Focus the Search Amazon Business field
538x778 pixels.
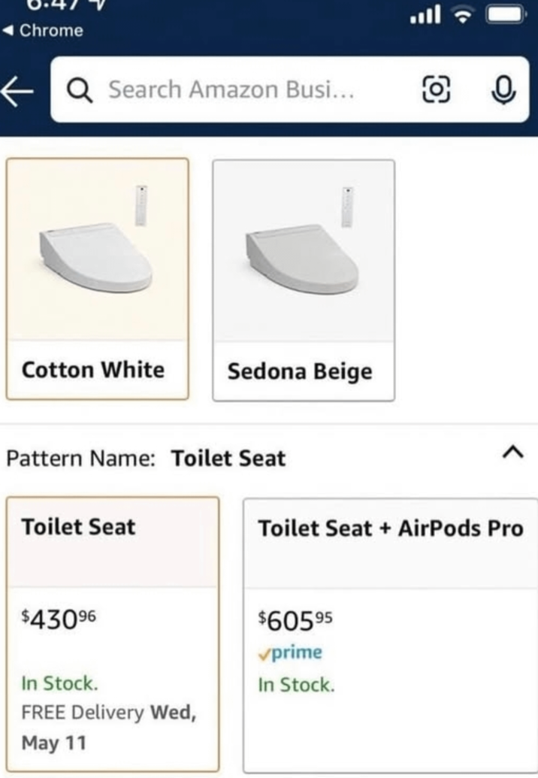(233, 90)
